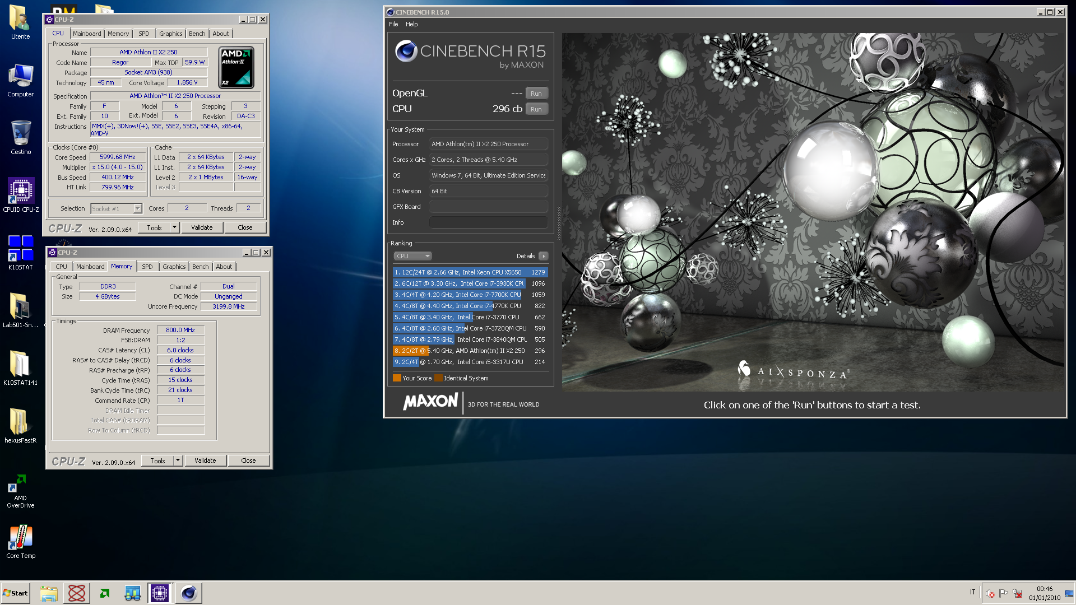Open hexusFastR desktop folder

[x=21, y=425]
